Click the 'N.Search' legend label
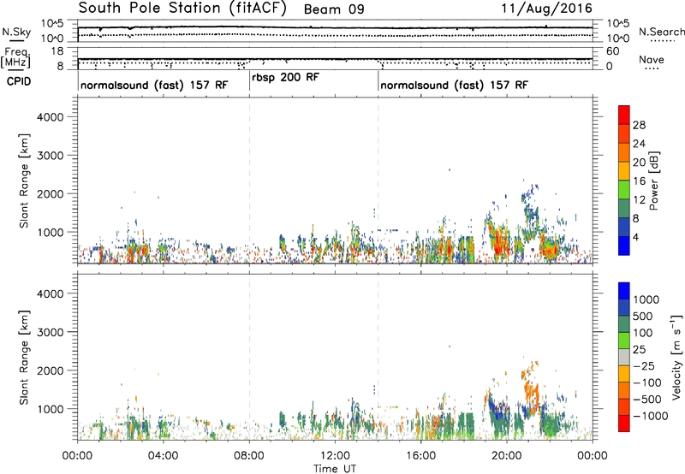 click(x=662, y=32)
